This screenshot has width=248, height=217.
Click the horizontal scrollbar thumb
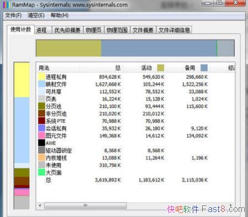tap(86, 205)
